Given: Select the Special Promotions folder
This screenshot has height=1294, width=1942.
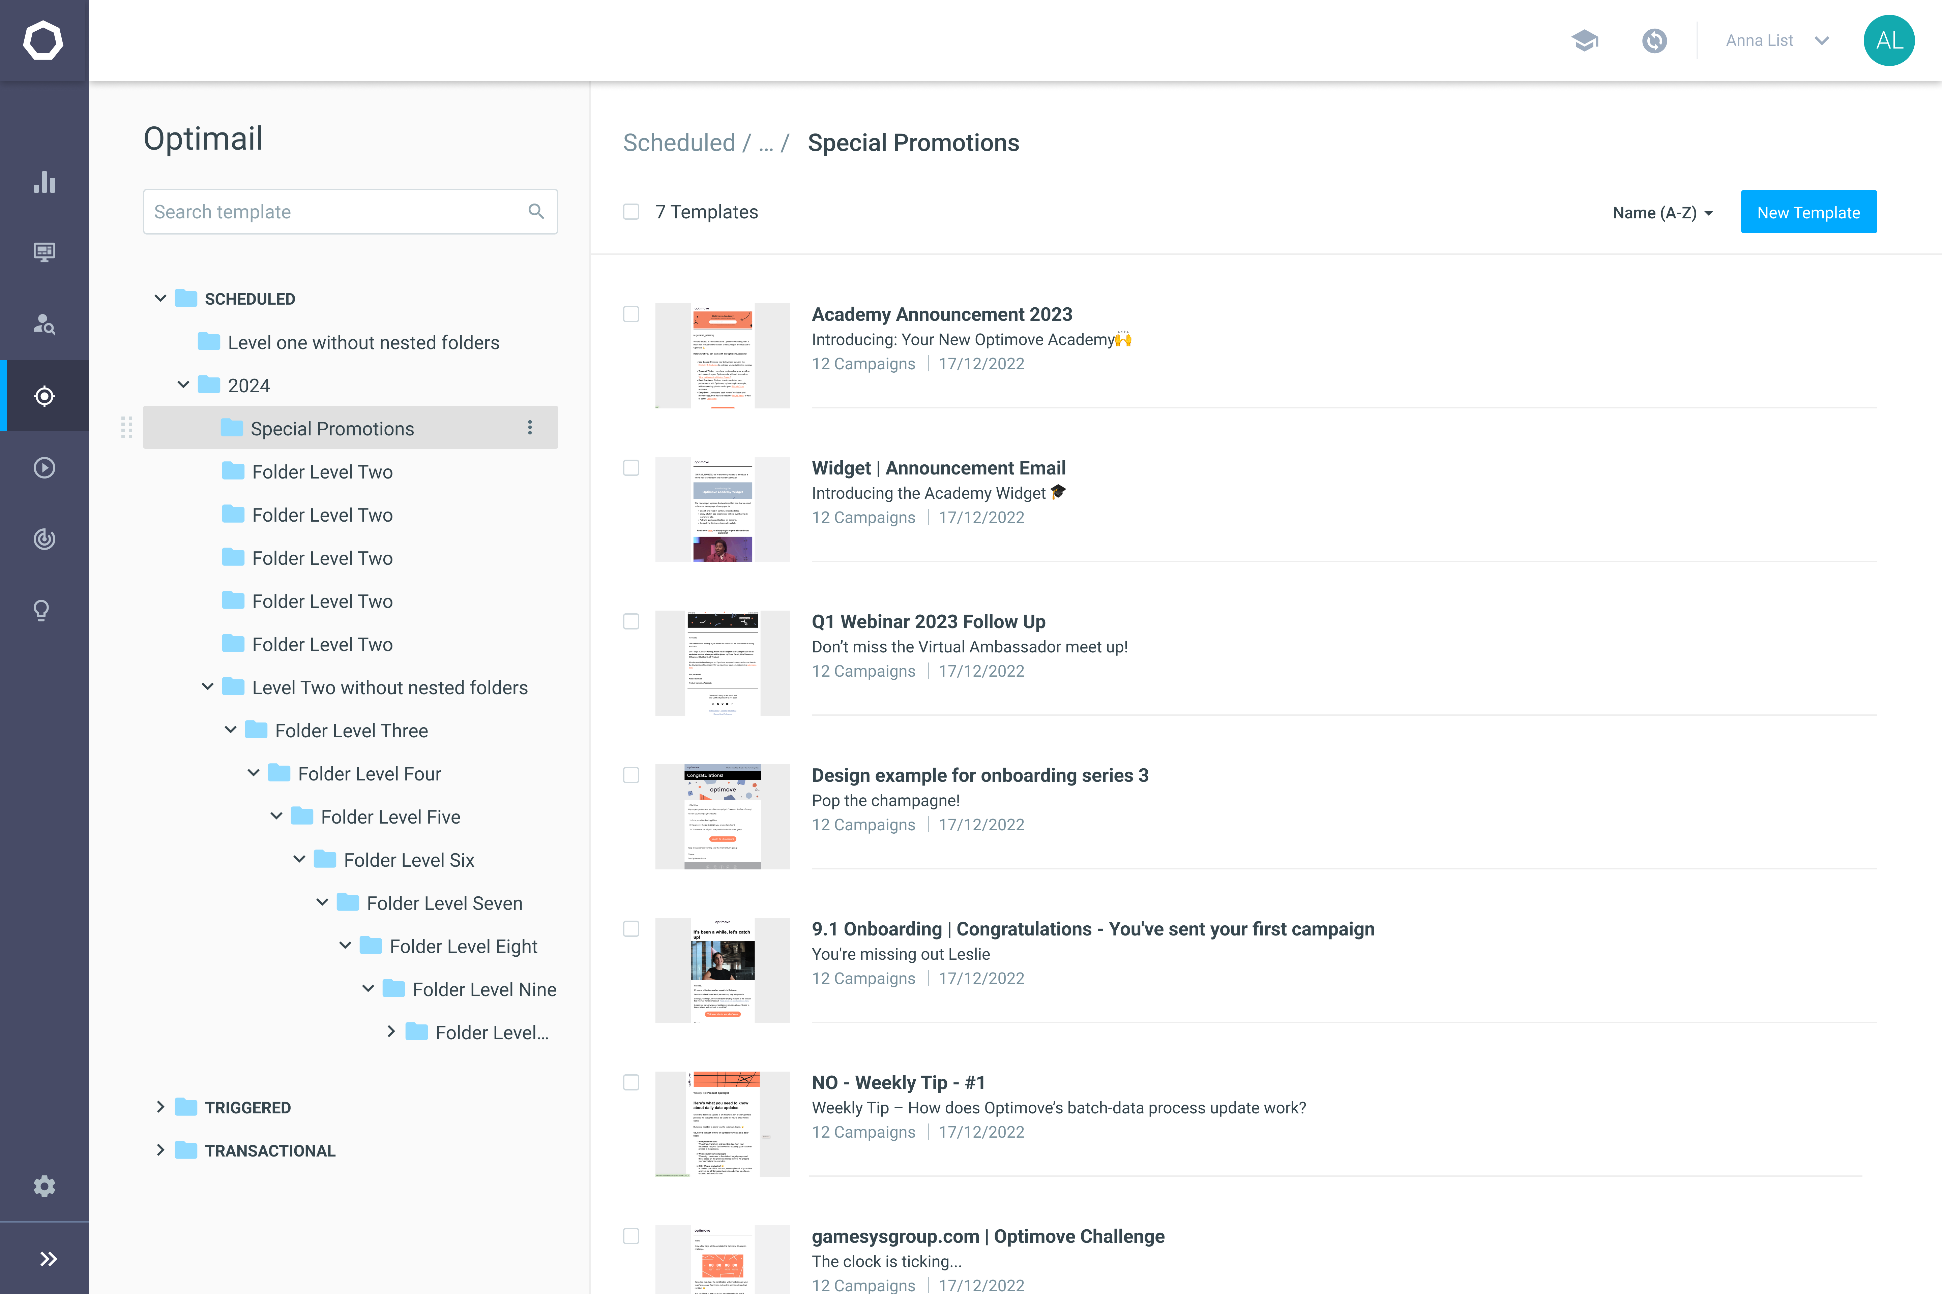Looking at the screenshot, I should click(x=350, y=428).
